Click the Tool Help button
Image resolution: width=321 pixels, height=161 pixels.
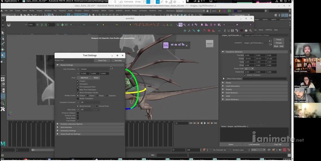click(x=118, y=61)
